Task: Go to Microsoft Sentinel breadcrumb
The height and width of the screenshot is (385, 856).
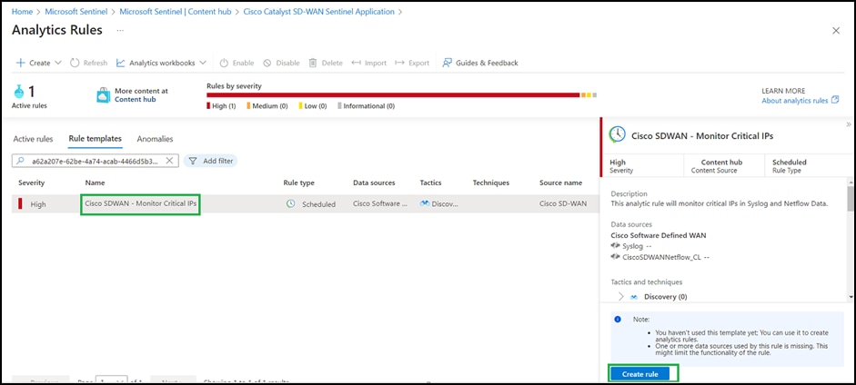Action: [x=76, y=12]
